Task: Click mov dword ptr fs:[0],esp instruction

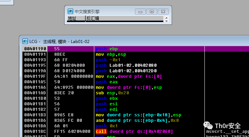Action: tap(129, 87)
